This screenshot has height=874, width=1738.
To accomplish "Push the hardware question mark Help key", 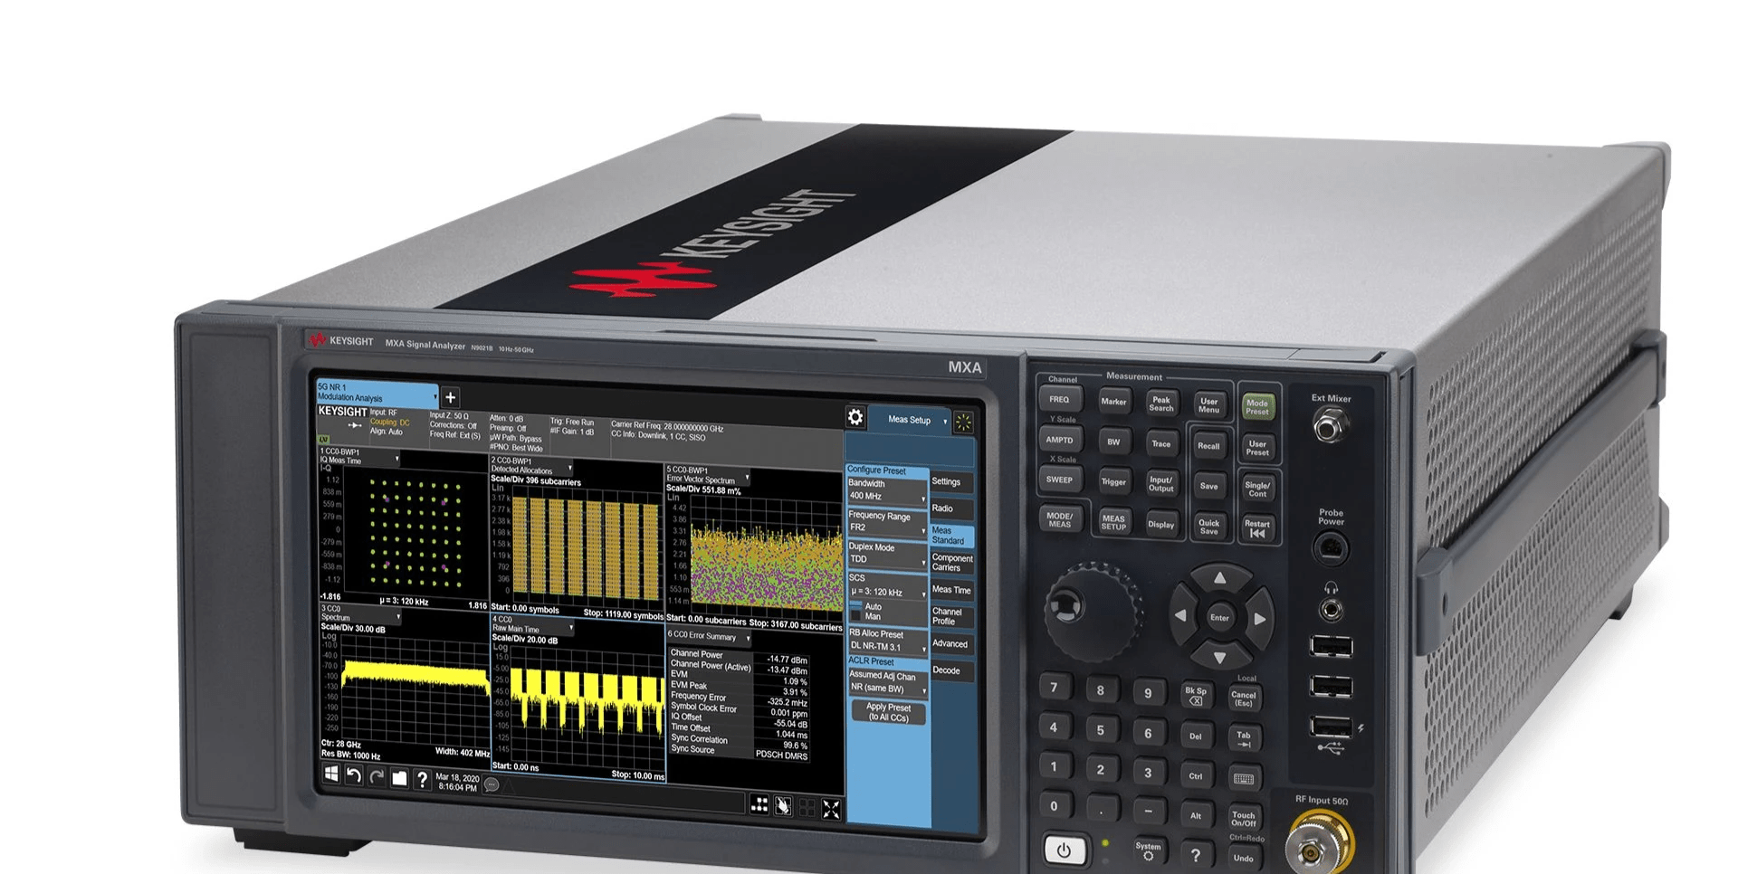I will point(1196,854).
